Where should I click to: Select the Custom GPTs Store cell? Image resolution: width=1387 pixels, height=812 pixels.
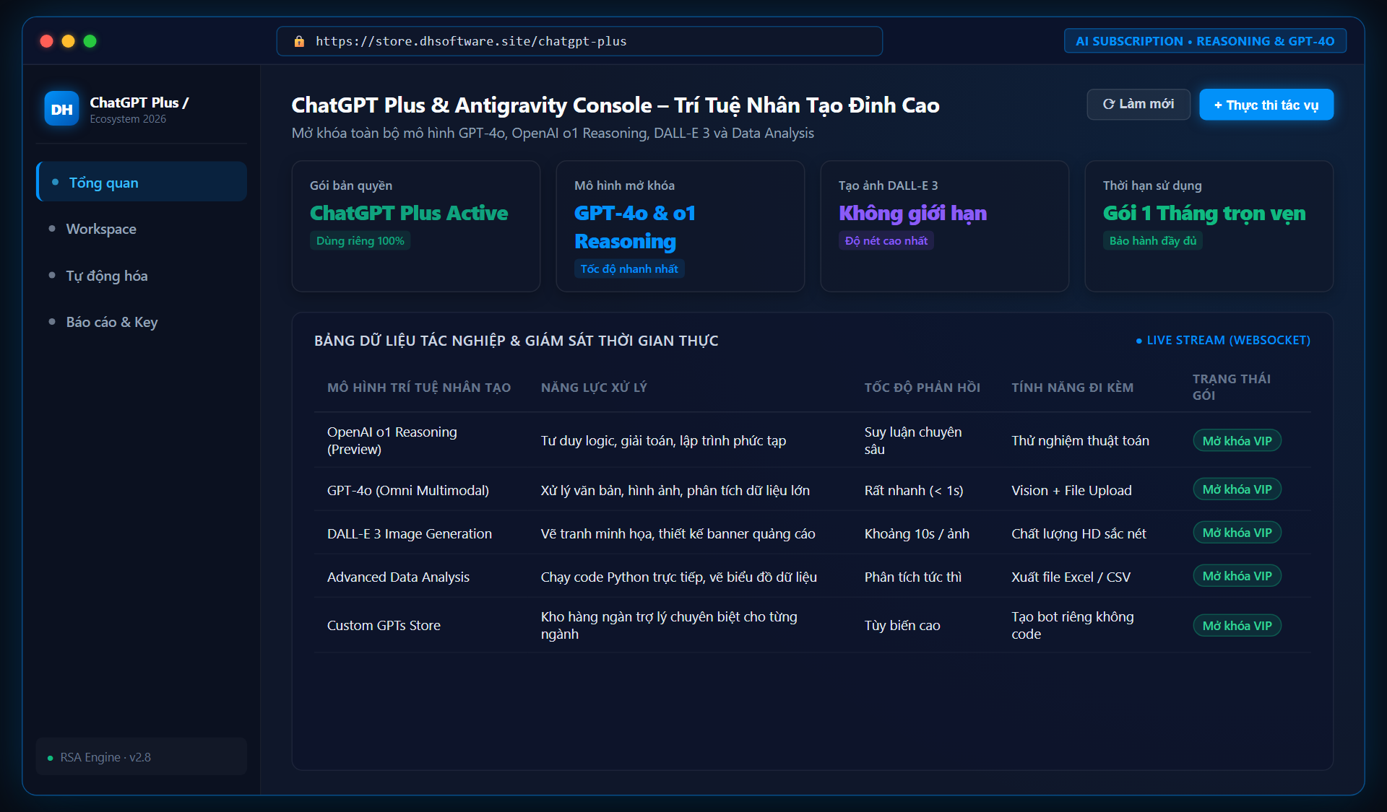tap(384, 625)
